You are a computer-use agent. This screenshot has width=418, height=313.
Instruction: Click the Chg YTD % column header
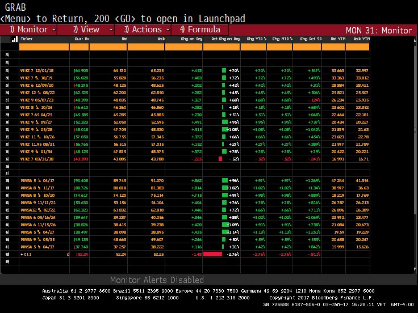coord(257,39)
